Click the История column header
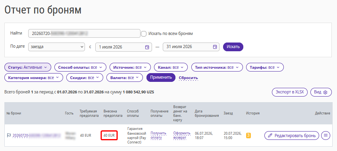Screen dimensions: 337x151 coord(253,113)
